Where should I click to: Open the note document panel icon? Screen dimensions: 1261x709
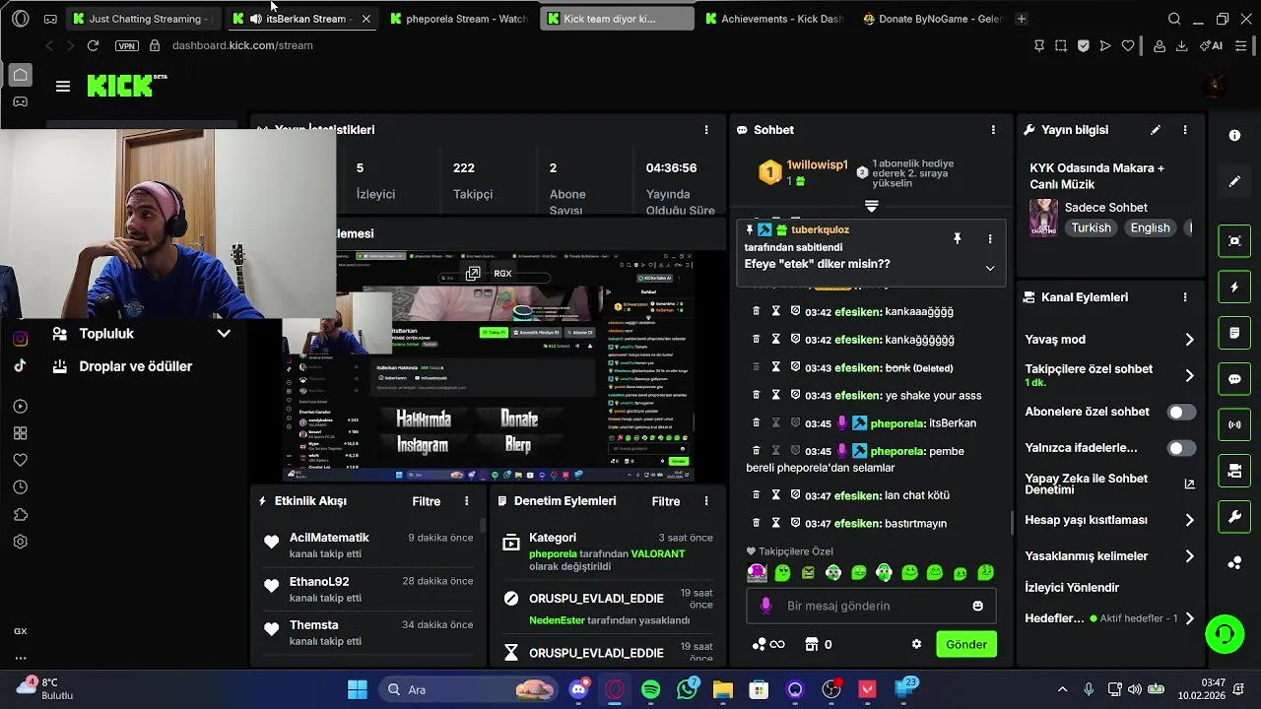pos(1234,333)
